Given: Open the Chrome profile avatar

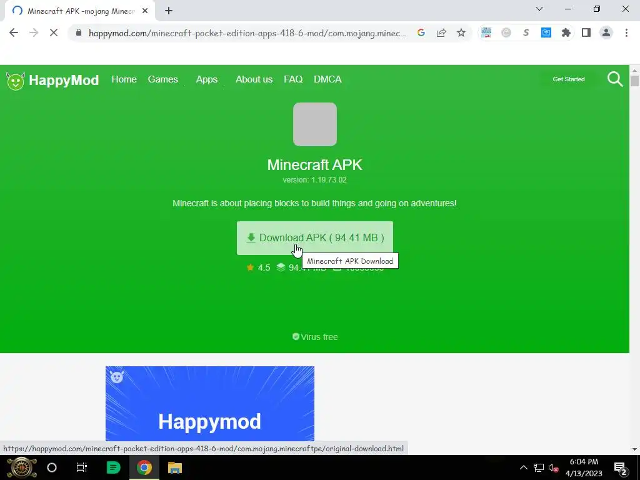Looking at the screenshot, I should tap(606, 32).
